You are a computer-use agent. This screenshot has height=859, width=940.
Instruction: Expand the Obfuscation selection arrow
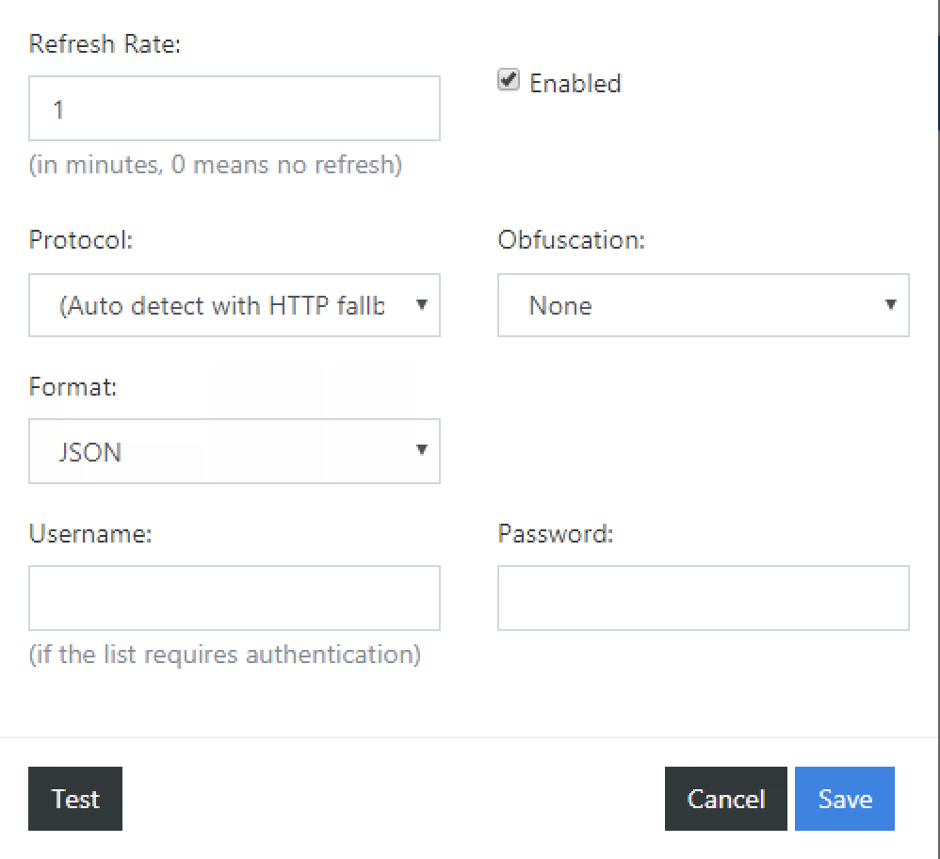(x=890, y=305)
